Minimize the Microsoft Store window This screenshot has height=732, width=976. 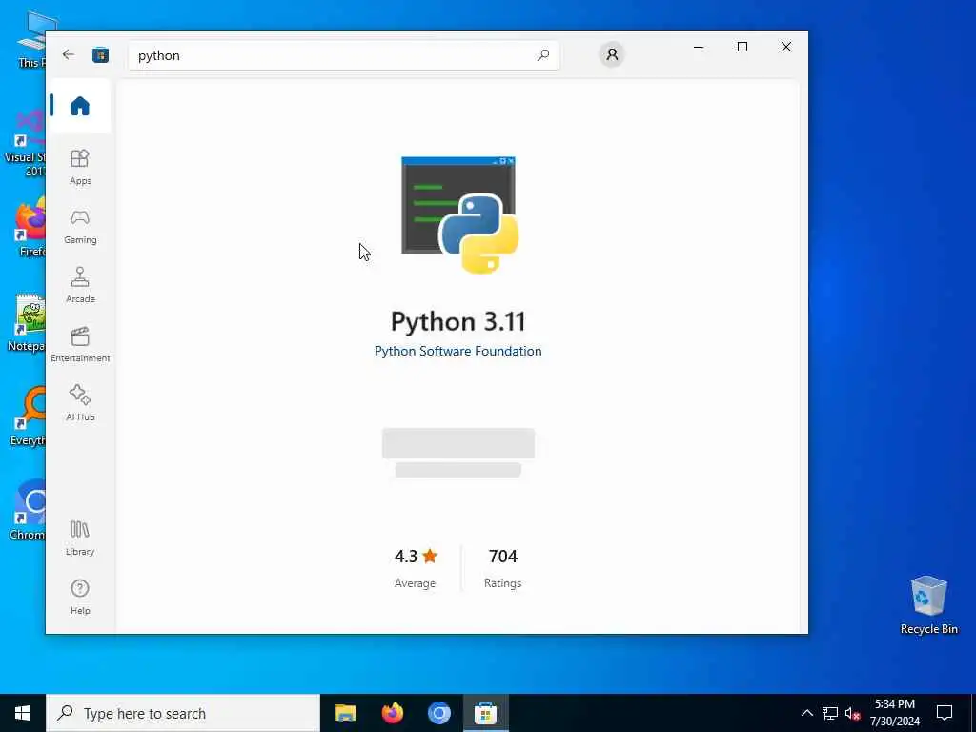tap(699, 48)
